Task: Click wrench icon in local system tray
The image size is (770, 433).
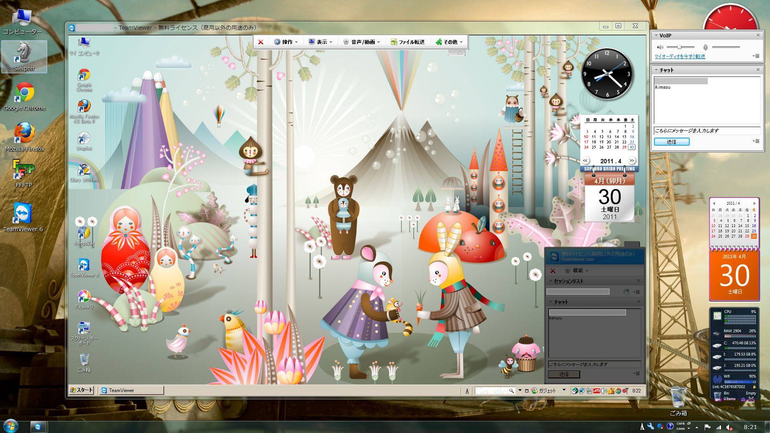Action: pos(650,427)
